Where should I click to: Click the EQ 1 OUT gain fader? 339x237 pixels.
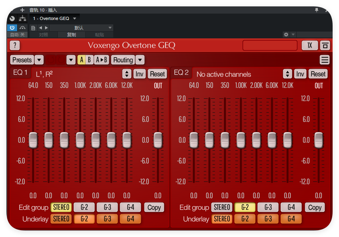[158, 140]
